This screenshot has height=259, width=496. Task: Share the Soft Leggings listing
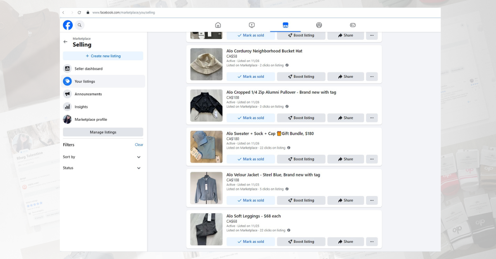[x=346, y=242]
